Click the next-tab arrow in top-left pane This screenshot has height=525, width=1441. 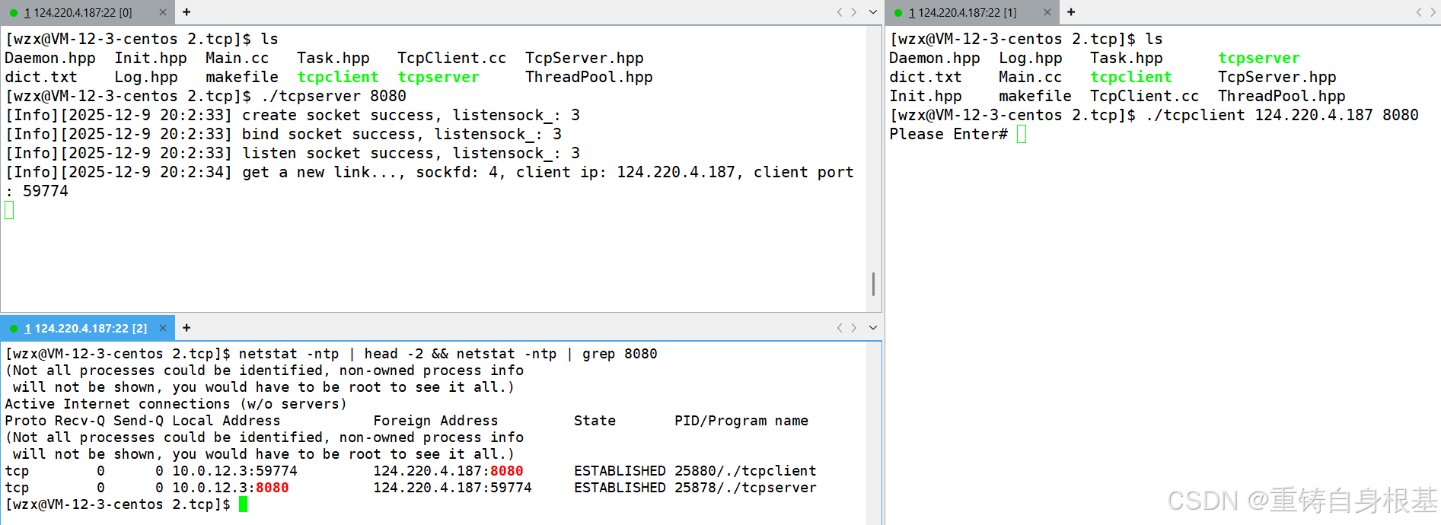[854, 12]
